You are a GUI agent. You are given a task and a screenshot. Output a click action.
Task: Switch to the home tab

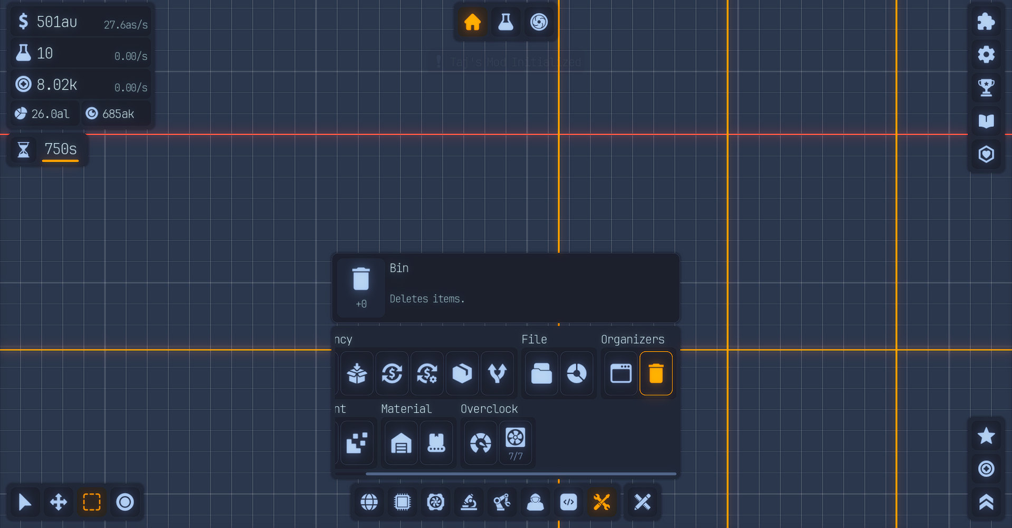click(x=472, y=22)
